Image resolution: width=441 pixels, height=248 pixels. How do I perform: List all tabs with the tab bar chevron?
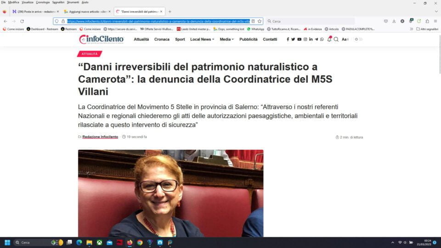tap(436, 11)
